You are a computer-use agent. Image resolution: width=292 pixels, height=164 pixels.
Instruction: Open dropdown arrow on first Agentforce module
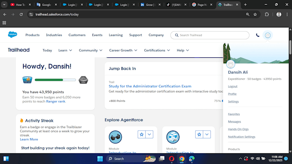(x=149, y=134)
